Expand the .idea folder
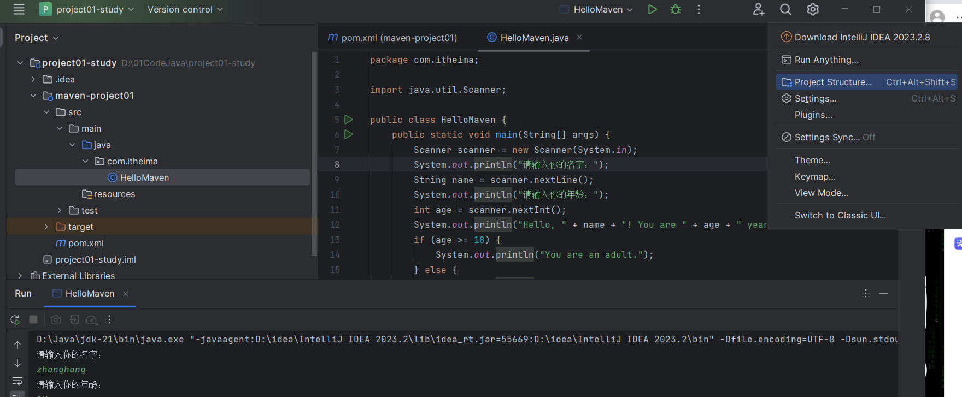962x397 pixels. pyautogui.click(x=33, y=79)
